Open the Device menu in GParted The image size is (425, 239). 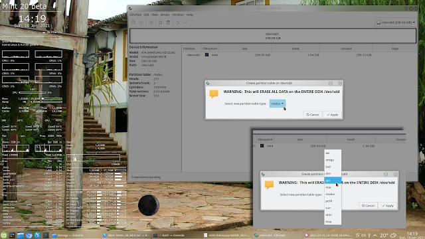[x=165, y=15]
